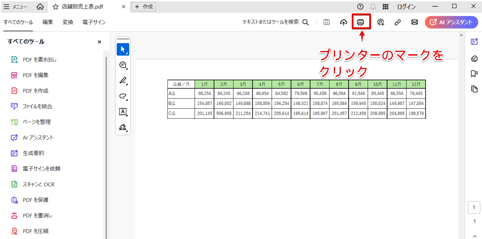Click the 6月 column header
The height and width of the screenshot is (239, 482).
(x=301, y=84)
